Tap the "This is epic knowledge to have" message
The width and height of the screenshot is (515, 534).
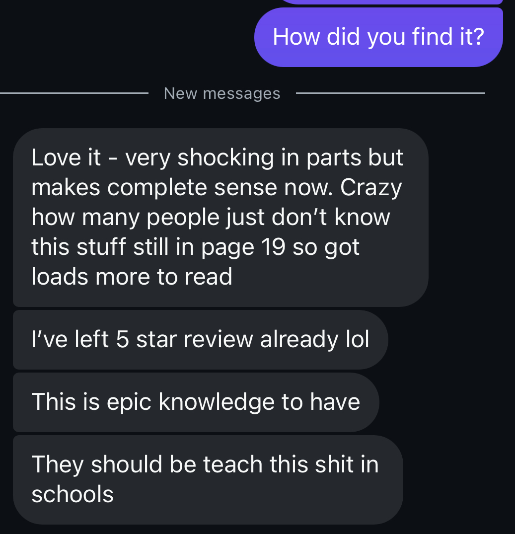(x=196, y=402)
